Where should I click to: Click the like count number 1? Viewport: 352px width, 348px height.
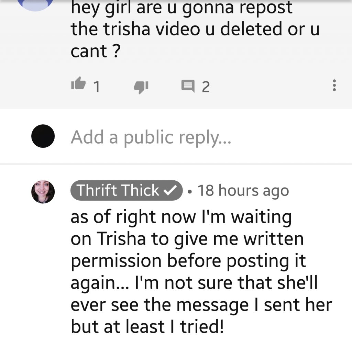pos(97,87)
